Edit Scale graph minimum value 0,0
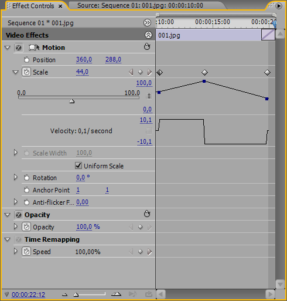 148,110
